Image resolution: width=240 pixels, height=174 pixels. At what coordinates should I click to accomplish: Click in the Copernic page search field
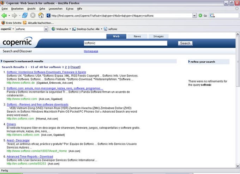click(x=126, y=43)
